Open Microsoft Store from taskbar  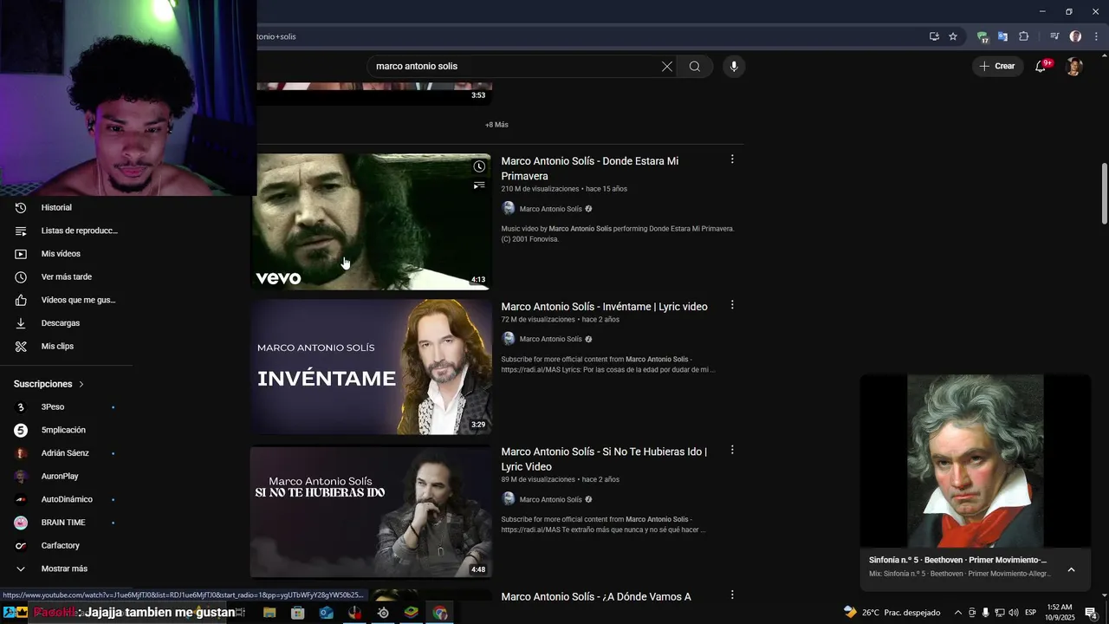click(x=298, y=613)
